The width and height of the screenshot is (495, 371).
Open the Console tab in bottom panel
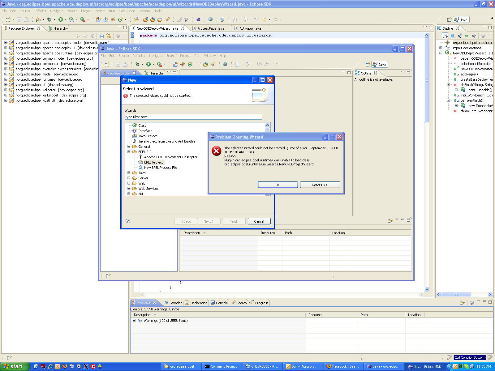coord(219,303)
